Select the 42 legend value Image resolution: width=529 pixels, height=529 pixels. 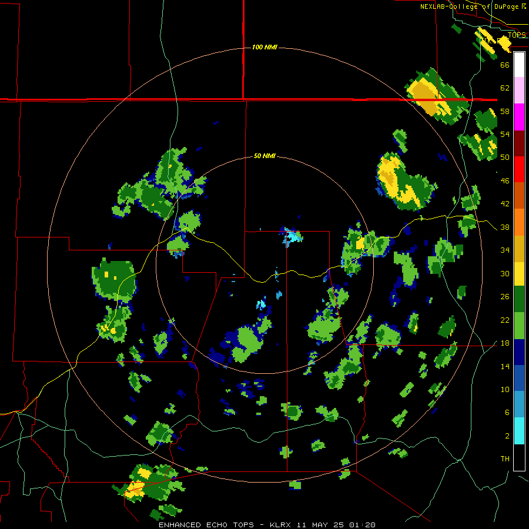pyautogui.click(x=505, y=204)
